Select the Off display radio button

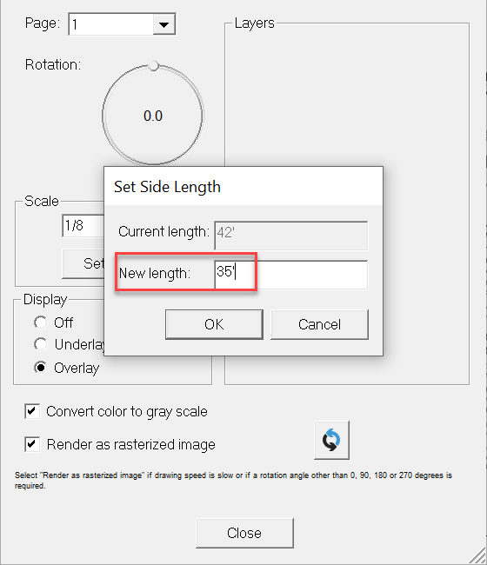(x=40, y=322)
